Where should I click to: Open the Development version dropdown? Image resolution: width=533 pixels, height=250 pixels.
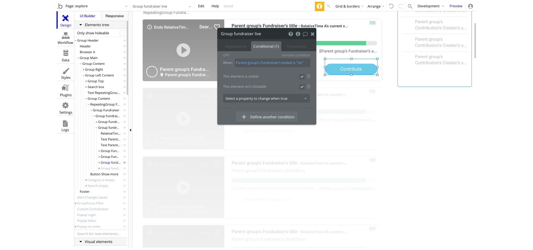tap(430, 6)
